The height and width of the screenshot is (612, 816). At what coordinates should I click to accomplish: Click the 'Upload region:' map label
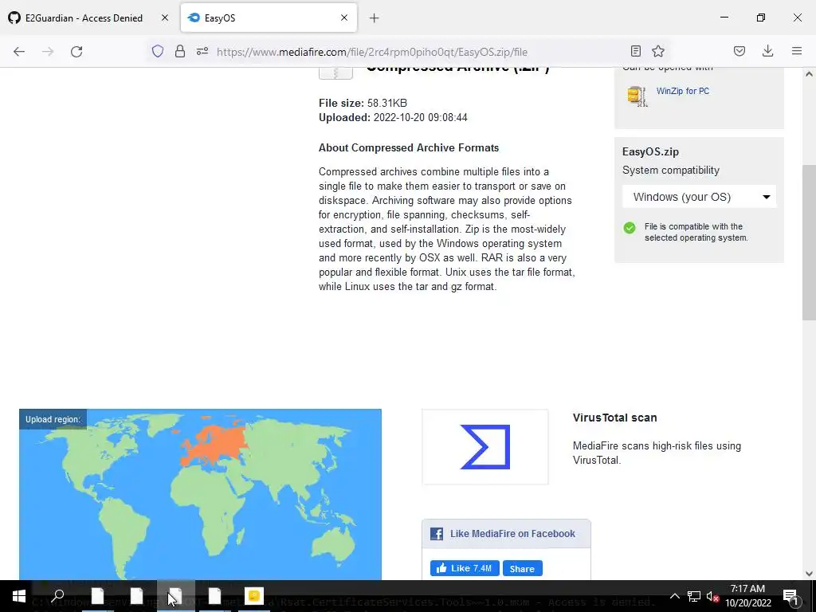[53, 419]
